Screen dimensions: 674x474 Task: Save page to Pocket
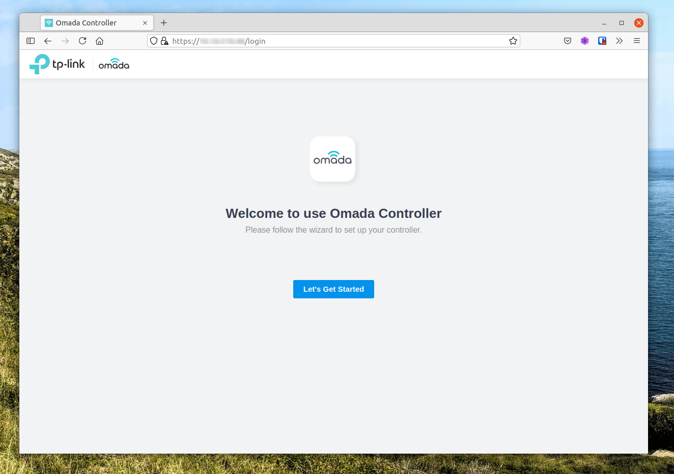568,41
